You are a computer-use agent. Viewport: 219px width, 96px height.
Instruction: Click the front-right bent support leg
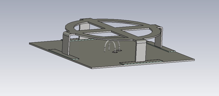point(141,51)
